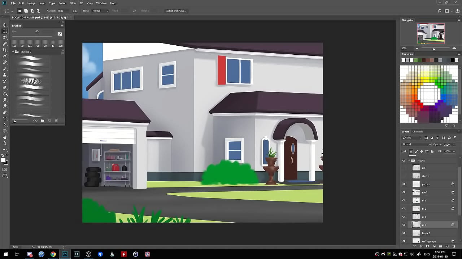Hide the FRONT group with eye icon
The width and height of the screenshot is (462, 259).
pyautogui.click(x=404, y=161)
